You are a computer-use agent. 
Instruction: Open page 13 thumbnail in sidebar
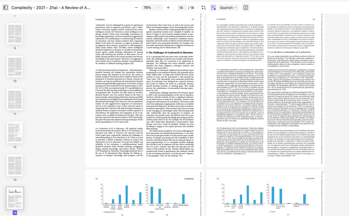pos(15,165)
